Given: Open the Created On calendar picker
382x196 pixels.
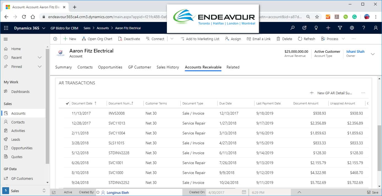Looking at the screenshot, I should pyautogui.click(x=244, y=192).
